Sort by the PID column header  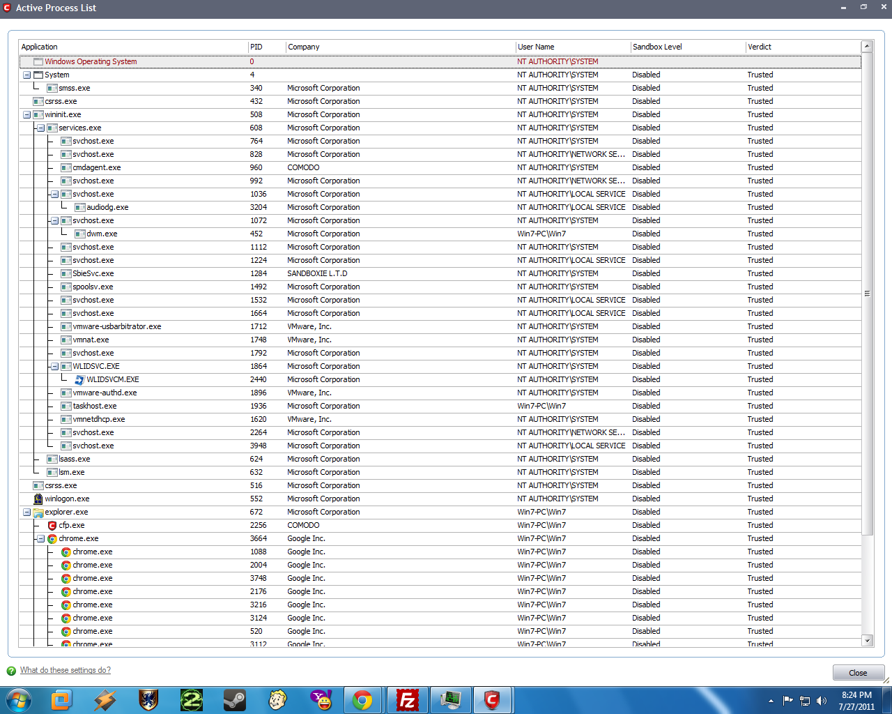click(267, 47)
